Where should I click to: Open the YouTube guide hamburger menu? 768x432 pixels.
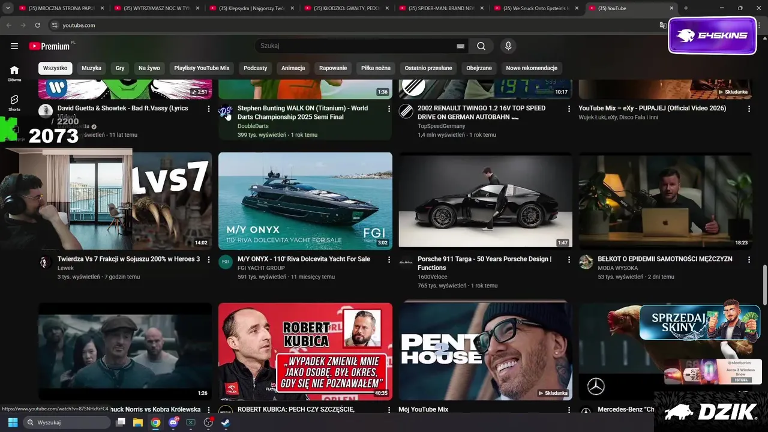tap(14, 46)
